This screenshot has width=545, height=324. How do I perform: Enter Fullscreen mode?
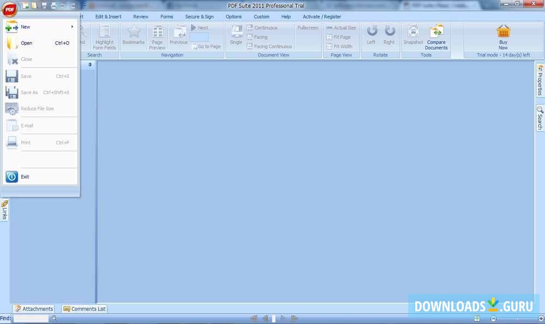307,27
